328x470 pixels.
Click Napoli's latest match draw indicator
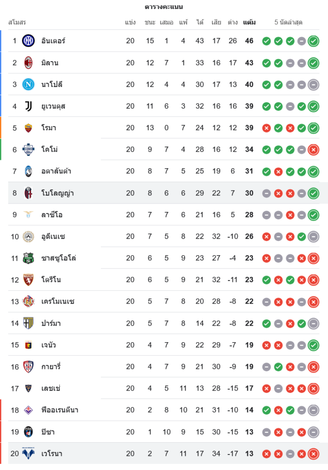click(x=313, y=85)
